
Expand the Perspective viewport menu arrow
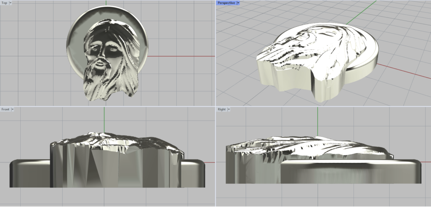click(x=238, y=3)
